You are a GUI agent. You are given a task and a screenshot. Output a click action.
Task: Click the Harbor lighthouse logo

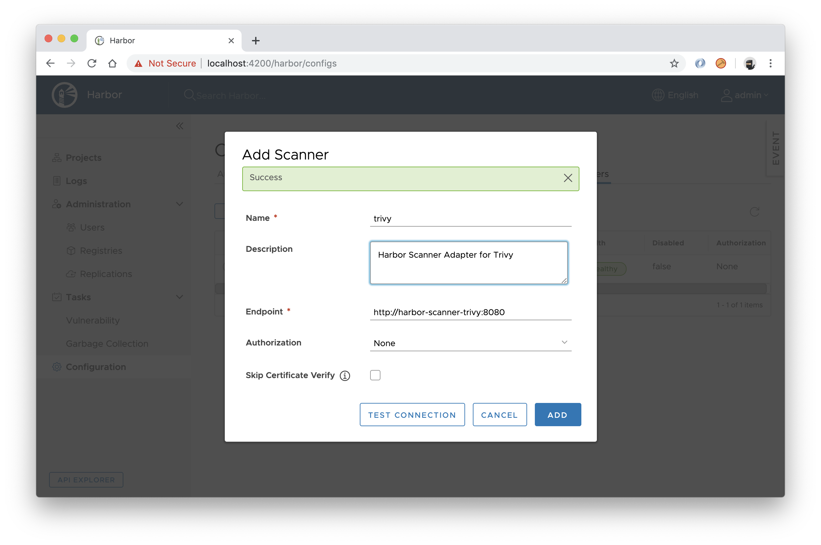[x=65, y=95]
